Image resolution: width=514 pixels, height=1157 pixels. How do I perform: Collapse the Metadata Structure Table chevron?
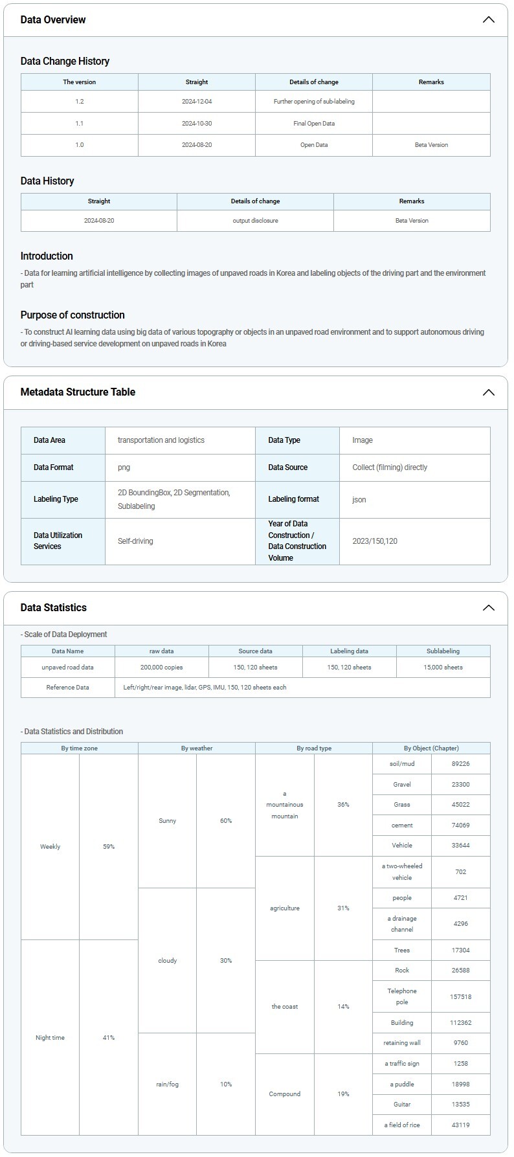(488, 392)
